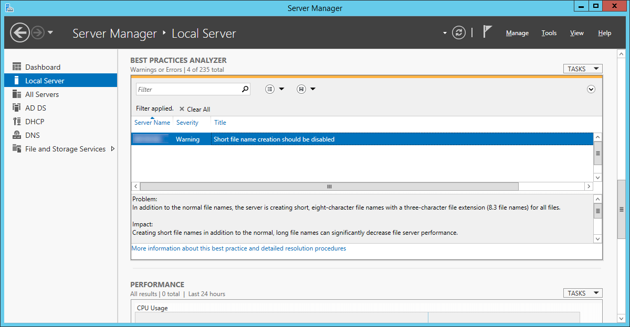Screen dimensions: 630x327
Task: Expand the Best Practices Analyzer filter chevron
Action: click(x=591, y=89)
